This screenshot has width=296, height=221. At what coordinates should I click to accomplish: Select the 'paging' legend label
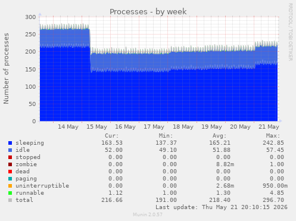coord(26,179)
